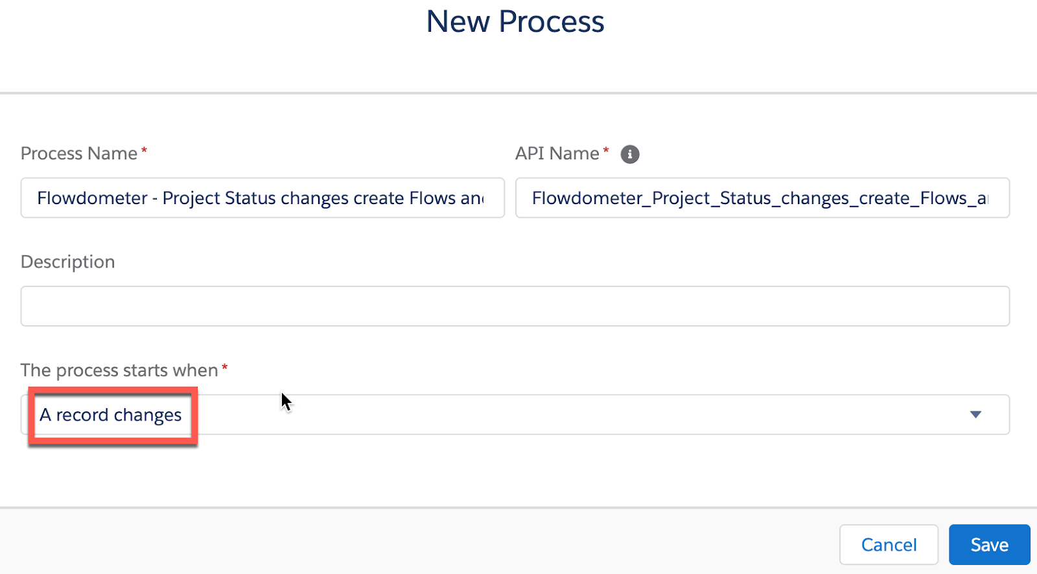Click the required asterisk beside API Name
Viewport: 1037px width, 574px height.
coord(606,151)
